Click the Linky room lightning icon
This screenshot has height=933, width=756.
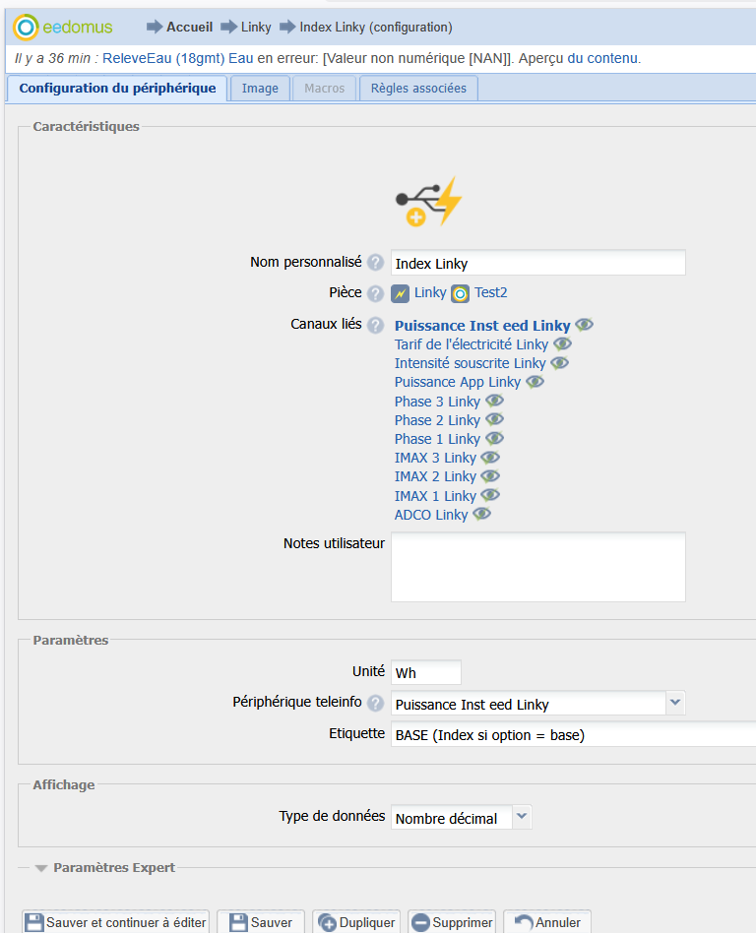click(400, 293)
